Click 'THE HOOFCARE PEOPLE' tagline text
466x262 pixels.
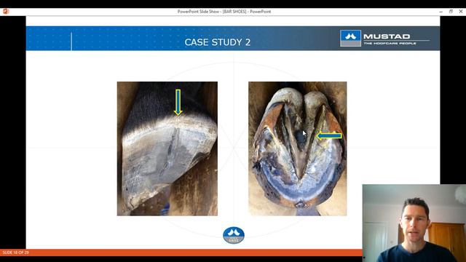point(390,44)
